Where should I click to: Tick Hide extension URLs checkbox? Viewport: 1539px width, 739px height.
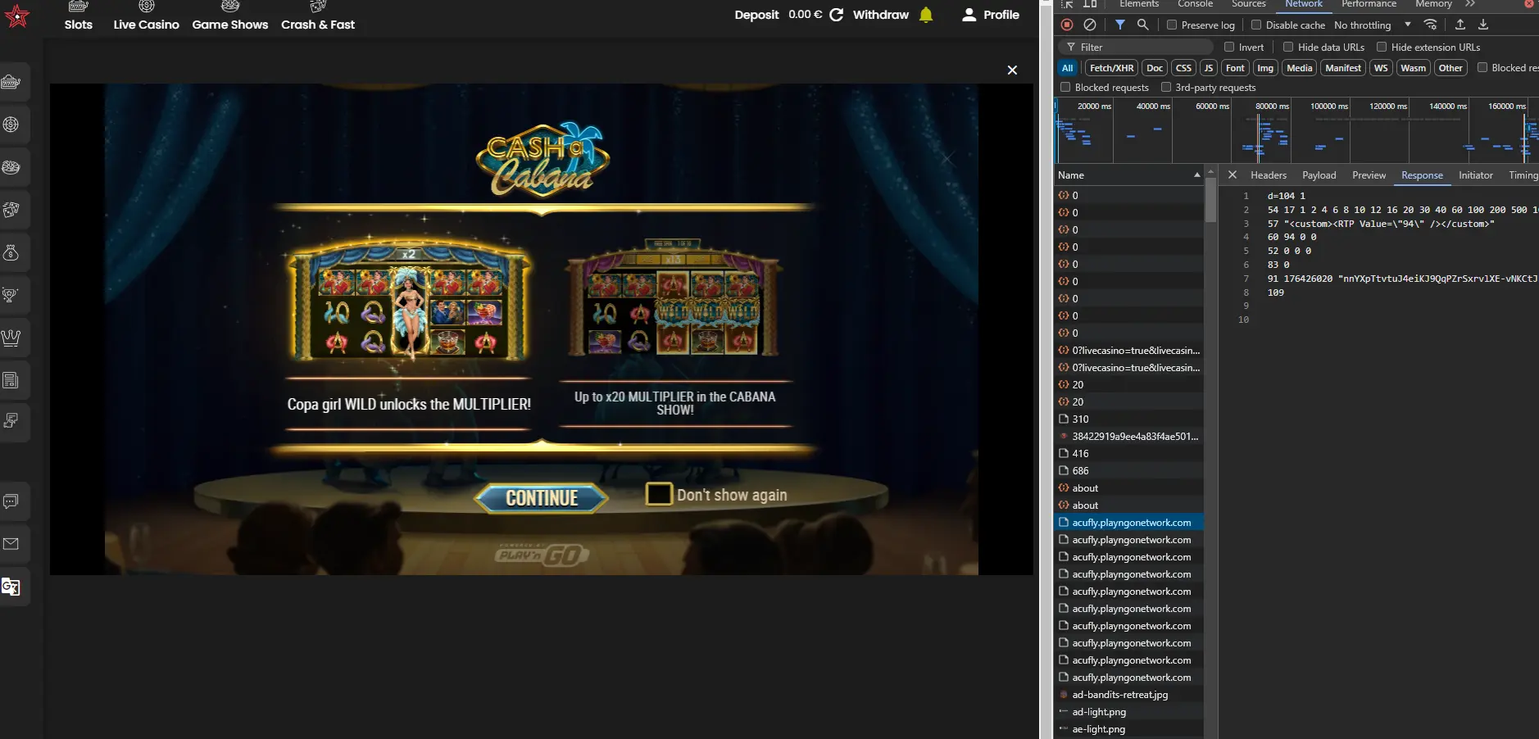click(1382, 47)
